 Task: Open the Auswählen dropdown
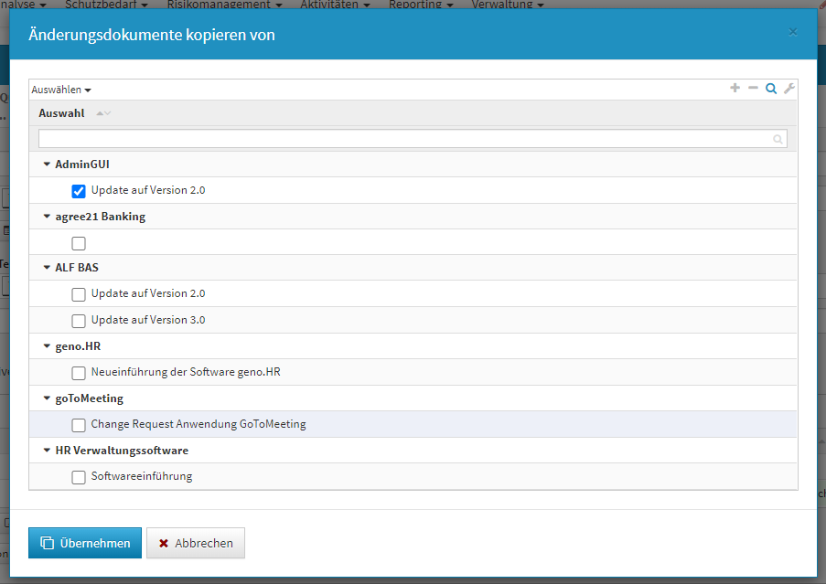pos(61,90)
